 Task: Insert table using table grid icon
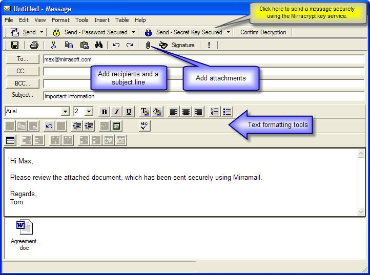pyautogui.click(x=10, y=140)
